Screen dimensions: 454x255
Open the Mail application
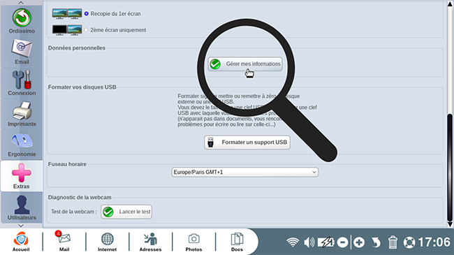pos(64,242)
